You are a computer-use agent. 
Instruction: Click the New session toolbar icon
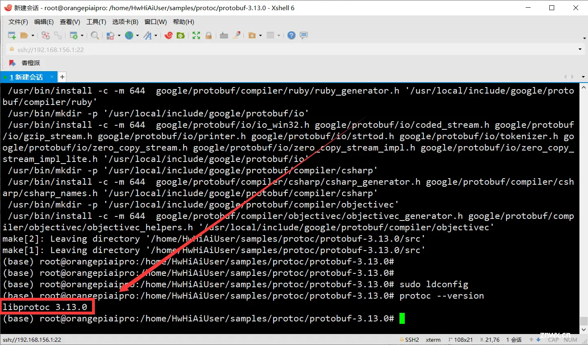pyautogui.click(x=12, y=35)
